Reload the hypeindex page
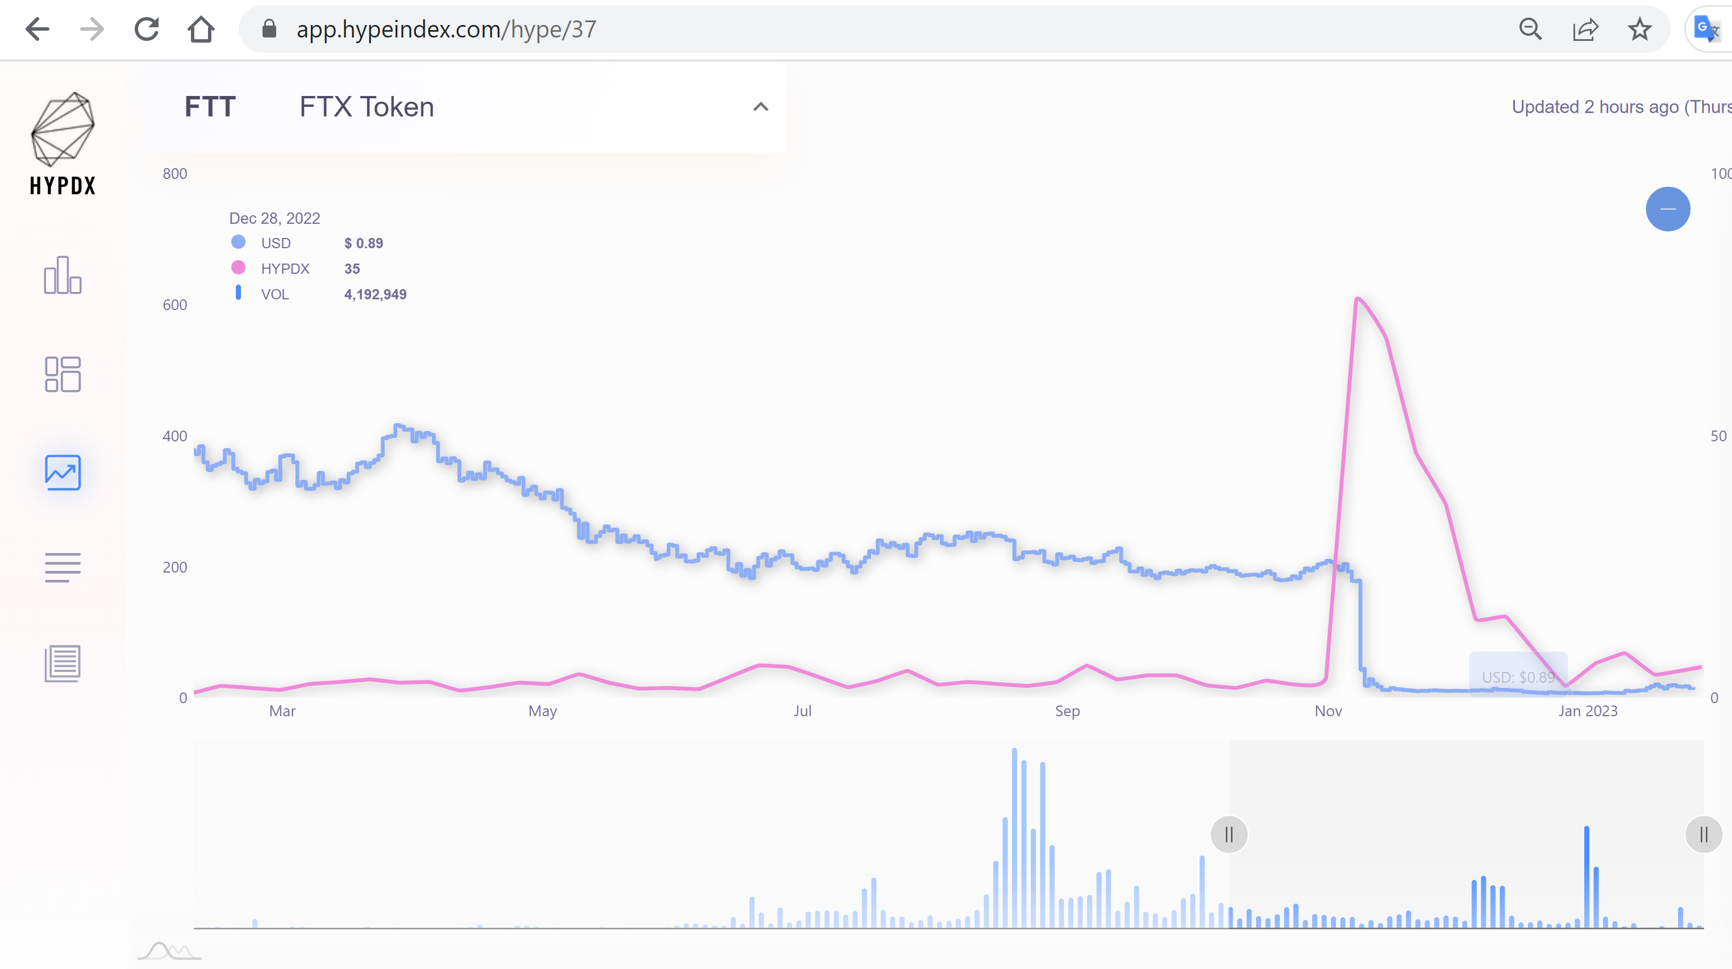The image size is (1732, 969). pyautogui.click(x=147, y=29)
